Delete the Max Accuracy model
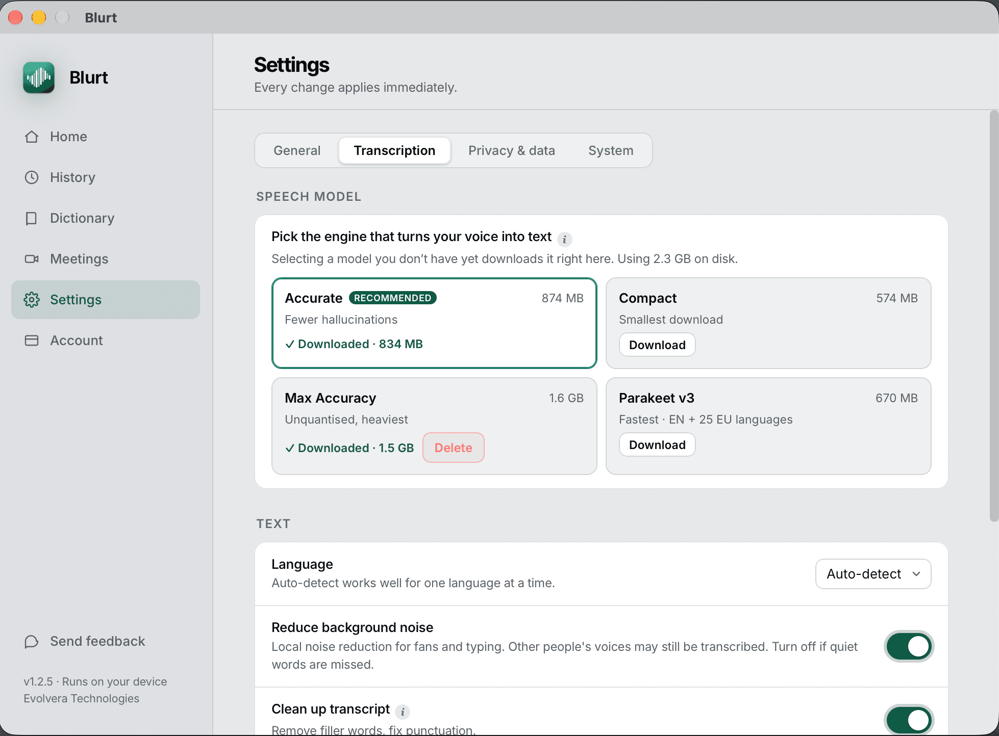Screen dimensions: 999x736 pyautogui.click(x=454, y=448)
